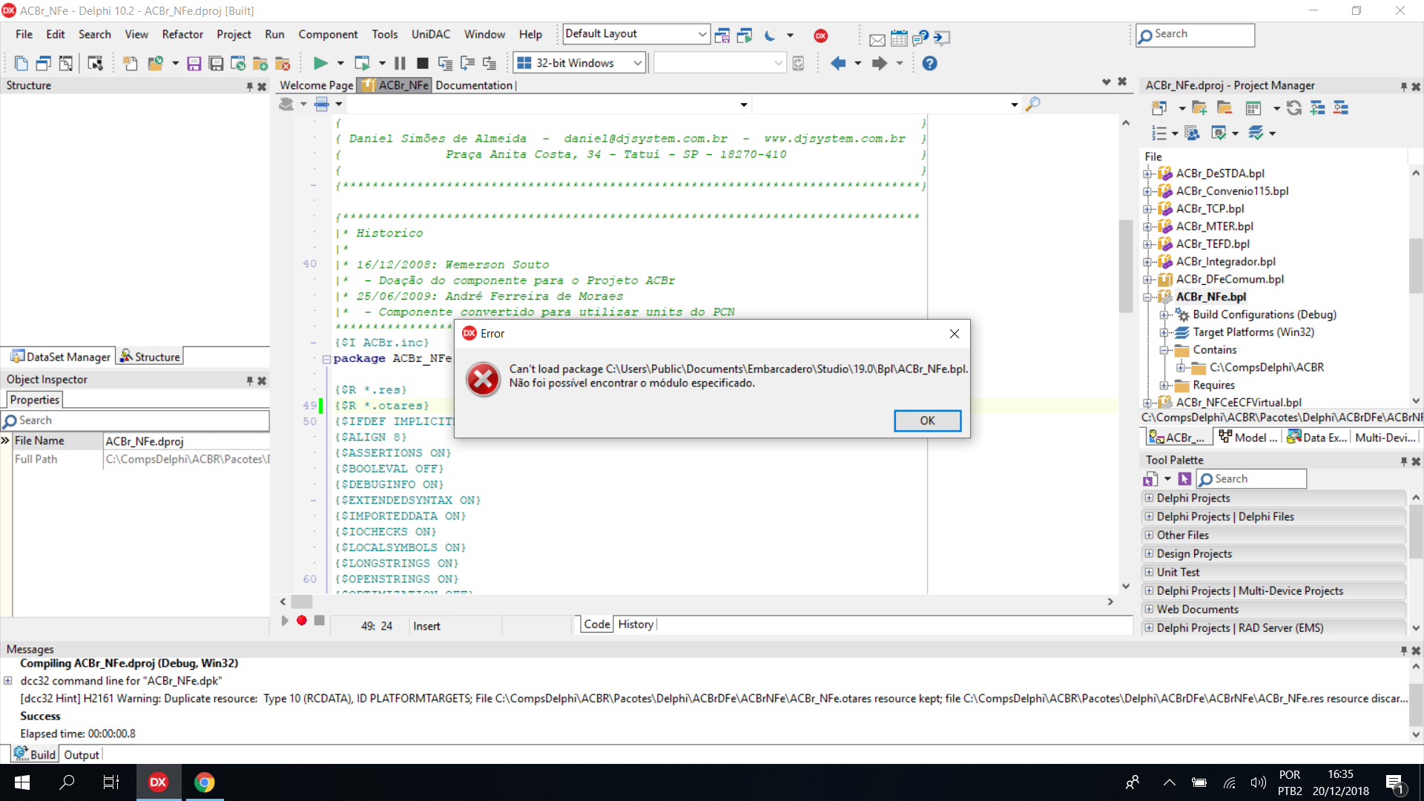The height and width of the screenshot is (801, 1424).
Task: Click the Stop program icon
Action: pyautogui.click(x=422, y=63)
